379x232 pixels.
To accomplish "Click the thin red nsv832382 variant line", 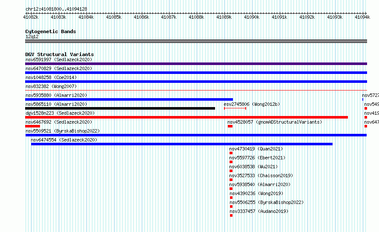I will 196,91.
